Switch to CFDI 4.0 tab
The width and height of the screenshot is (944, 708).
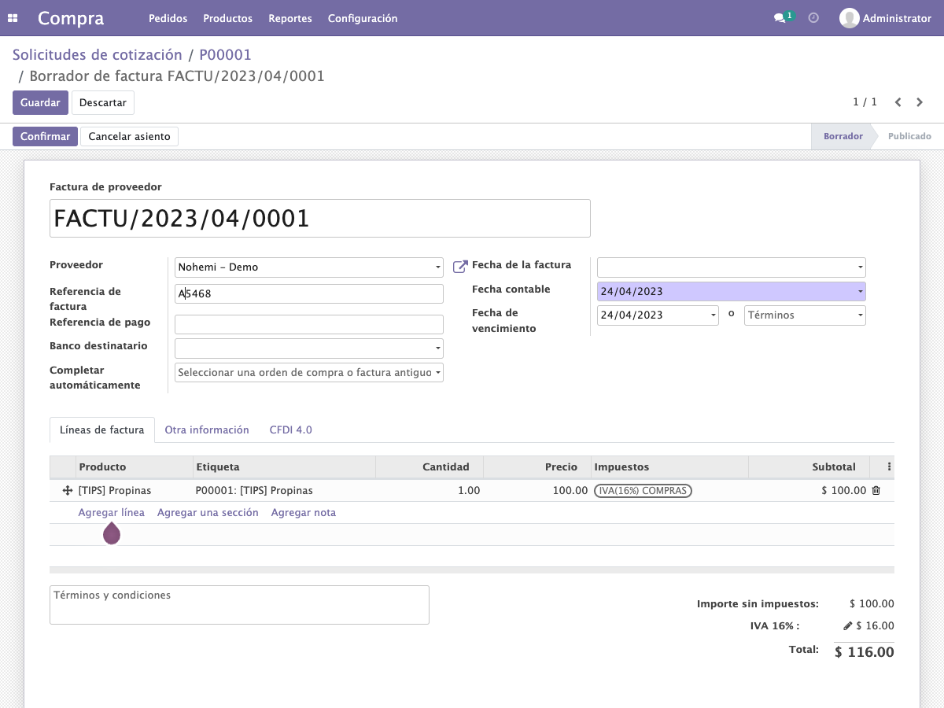[x=291, y=430]
